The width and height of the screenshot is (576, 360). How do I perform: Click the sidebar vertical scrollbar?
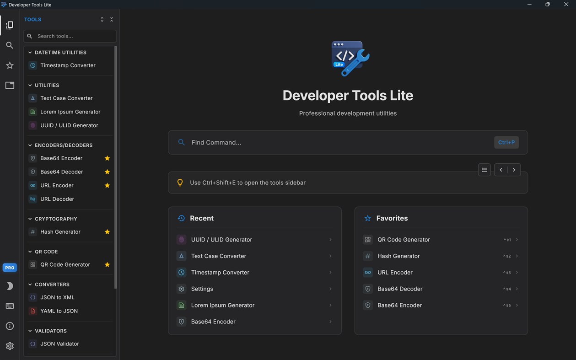[115, 167]
